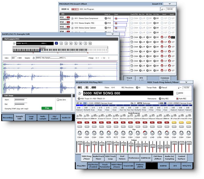The image size is (204, 179).
Task: Toggle the RPPR checkbox
Action: [178, 93]
